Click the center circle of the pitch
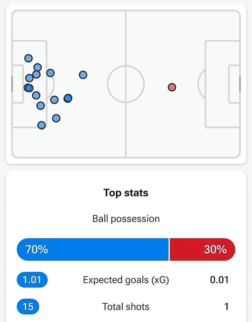Screen dimensions: 252x322 126,84
